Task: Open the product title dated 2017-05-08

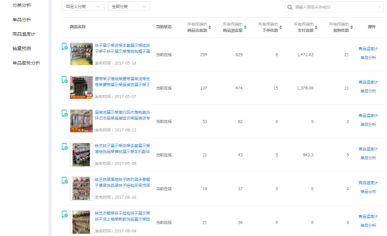Action: (122, 149)
